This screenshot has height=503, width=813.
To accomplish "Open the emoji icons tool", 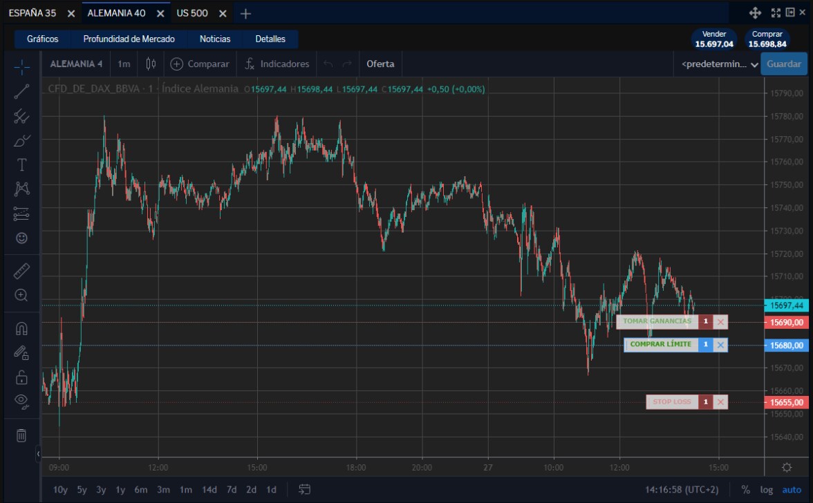I will click(x=21, y=238).
